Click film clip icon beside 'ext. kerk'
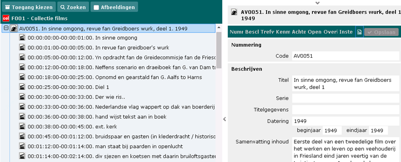This screenshot has height=162, width=401. click(22, 127)
